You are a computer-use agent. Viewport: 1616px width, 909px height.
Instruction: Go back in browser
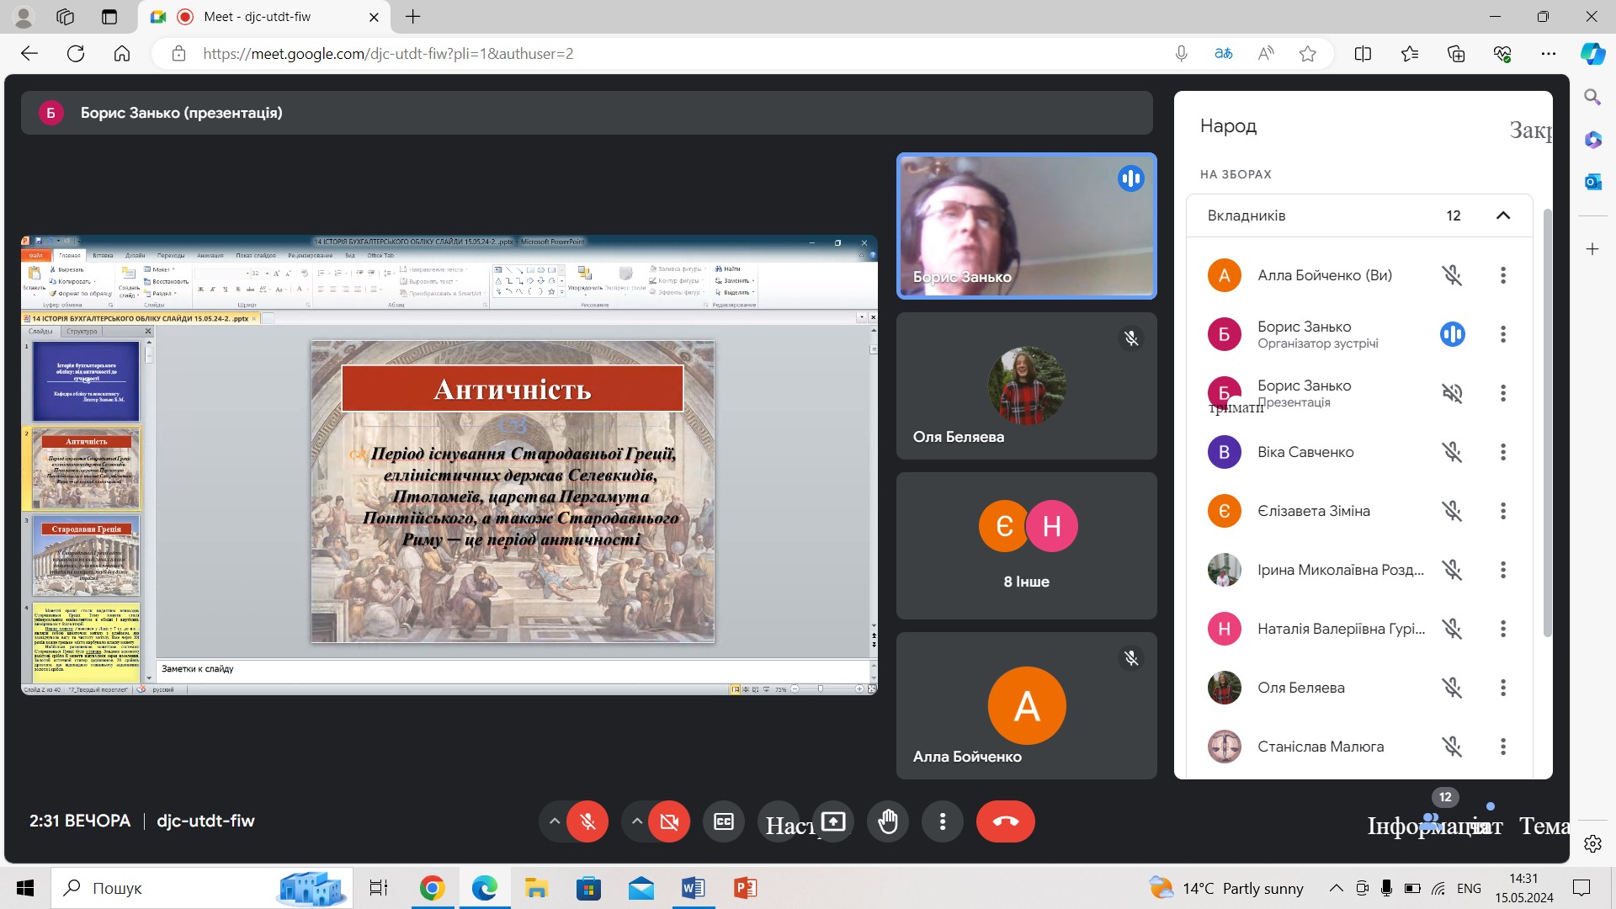tap(29, 54)
